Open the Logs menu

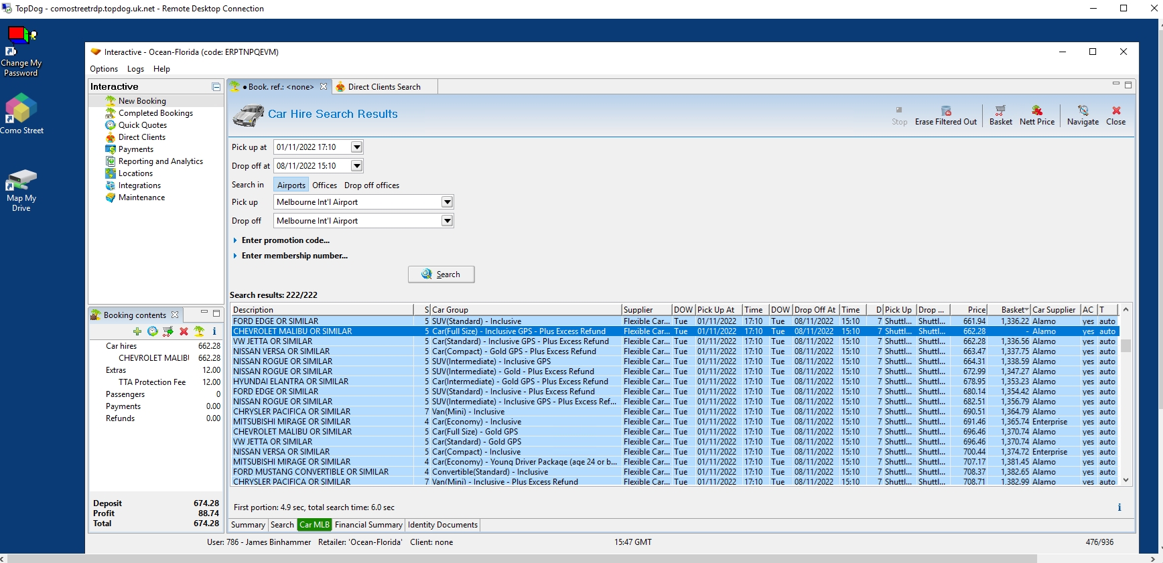pos(135,69)
